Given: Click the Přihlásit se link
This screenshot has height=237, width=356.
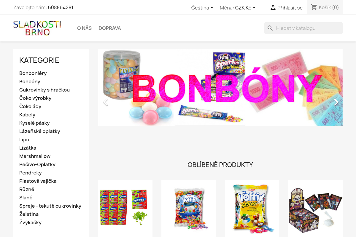Looking at the screenshot, I should 290,8.
